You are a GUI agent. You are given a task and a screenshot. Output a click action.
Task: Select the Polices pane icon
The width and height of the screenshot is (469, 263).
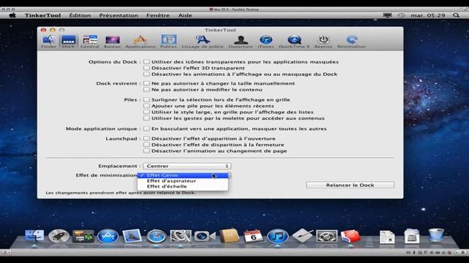click(x=169, y=42)
